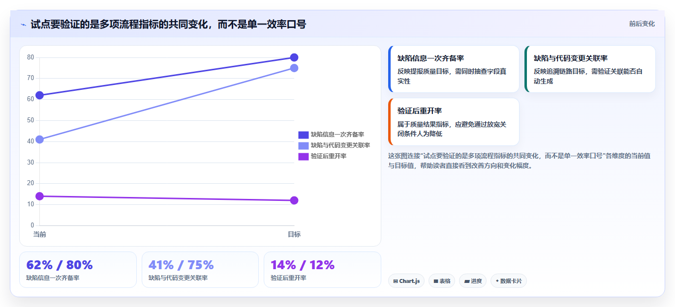Screen dimensions: 675x307
Task: Select the 62% / 80% stat card
Action: 78,270
